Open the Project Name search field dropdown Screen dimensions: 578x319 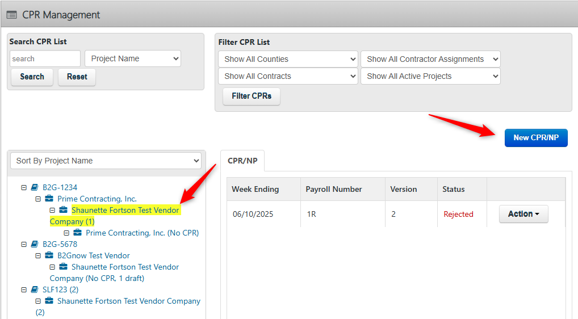[133, 58]
